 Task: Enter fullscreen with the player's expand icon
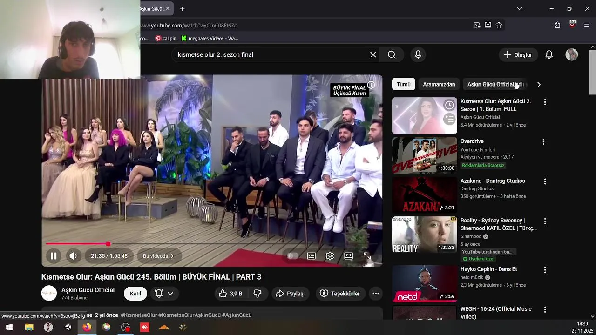click(x=367, y=256)
